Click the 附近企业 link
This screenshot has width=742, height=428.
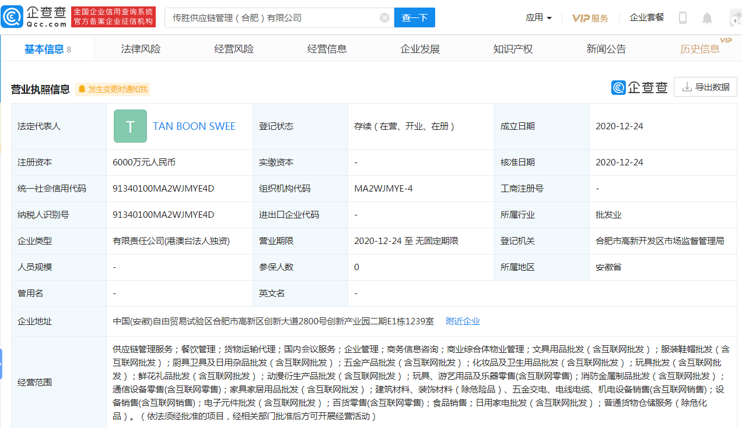point(463,321)
